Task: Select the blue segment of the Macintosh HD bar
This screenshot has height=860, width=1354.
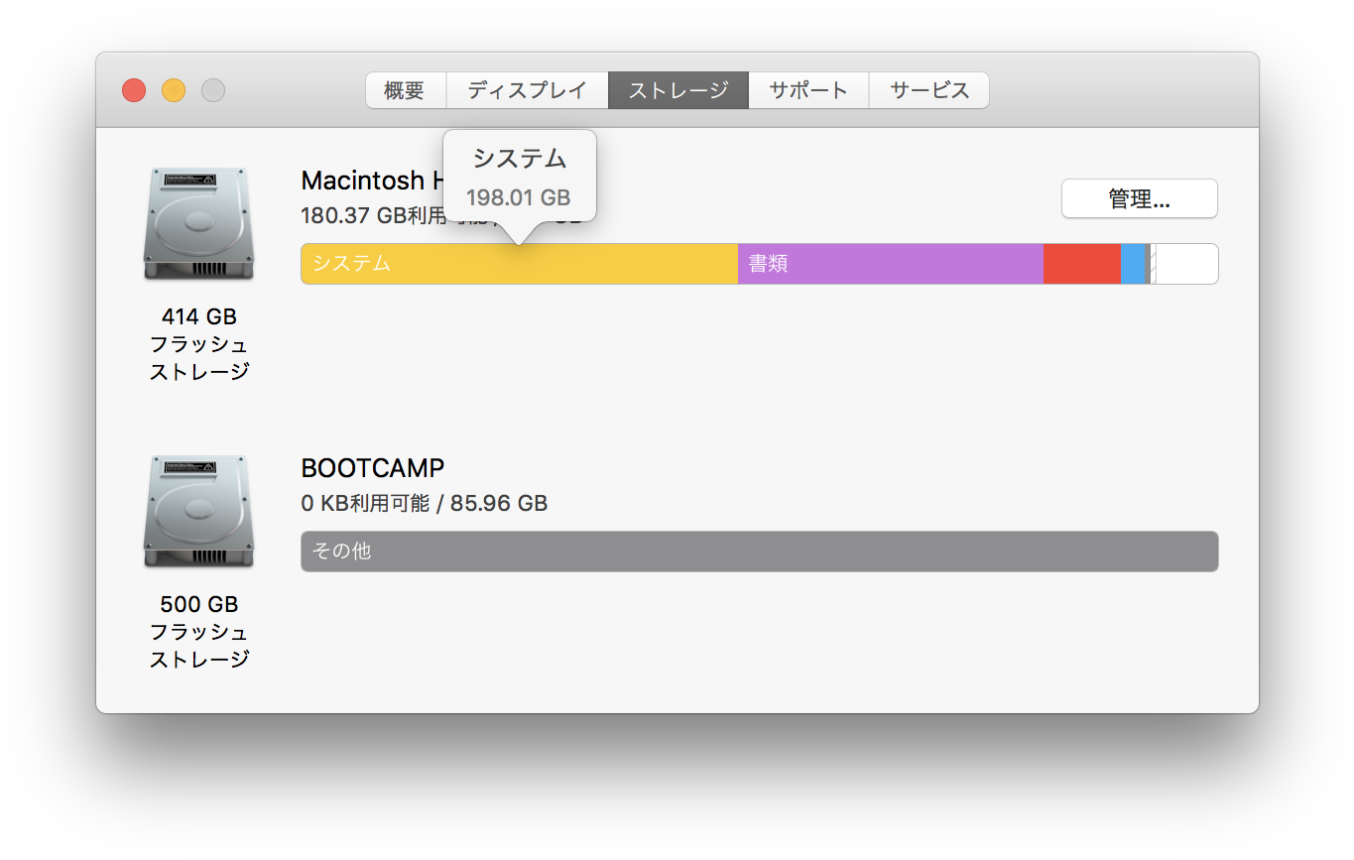Action: (1132, 264)
